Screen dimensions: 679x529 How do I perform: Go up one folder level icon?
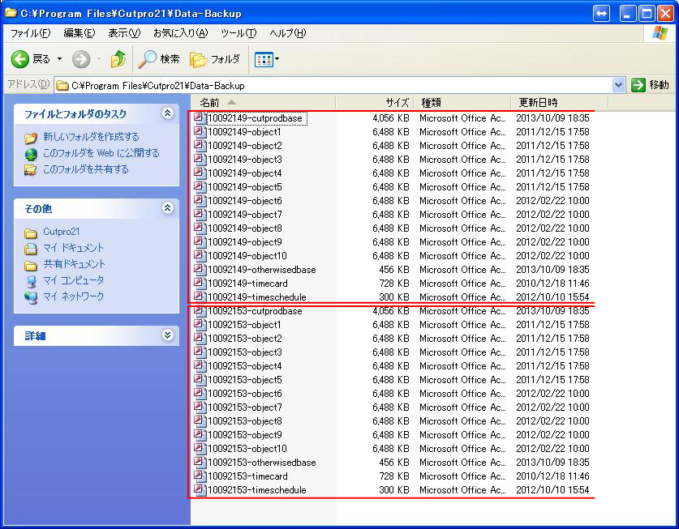118,59
